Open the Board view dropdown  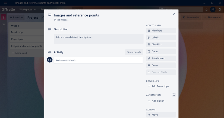click(x=16, y=18)
